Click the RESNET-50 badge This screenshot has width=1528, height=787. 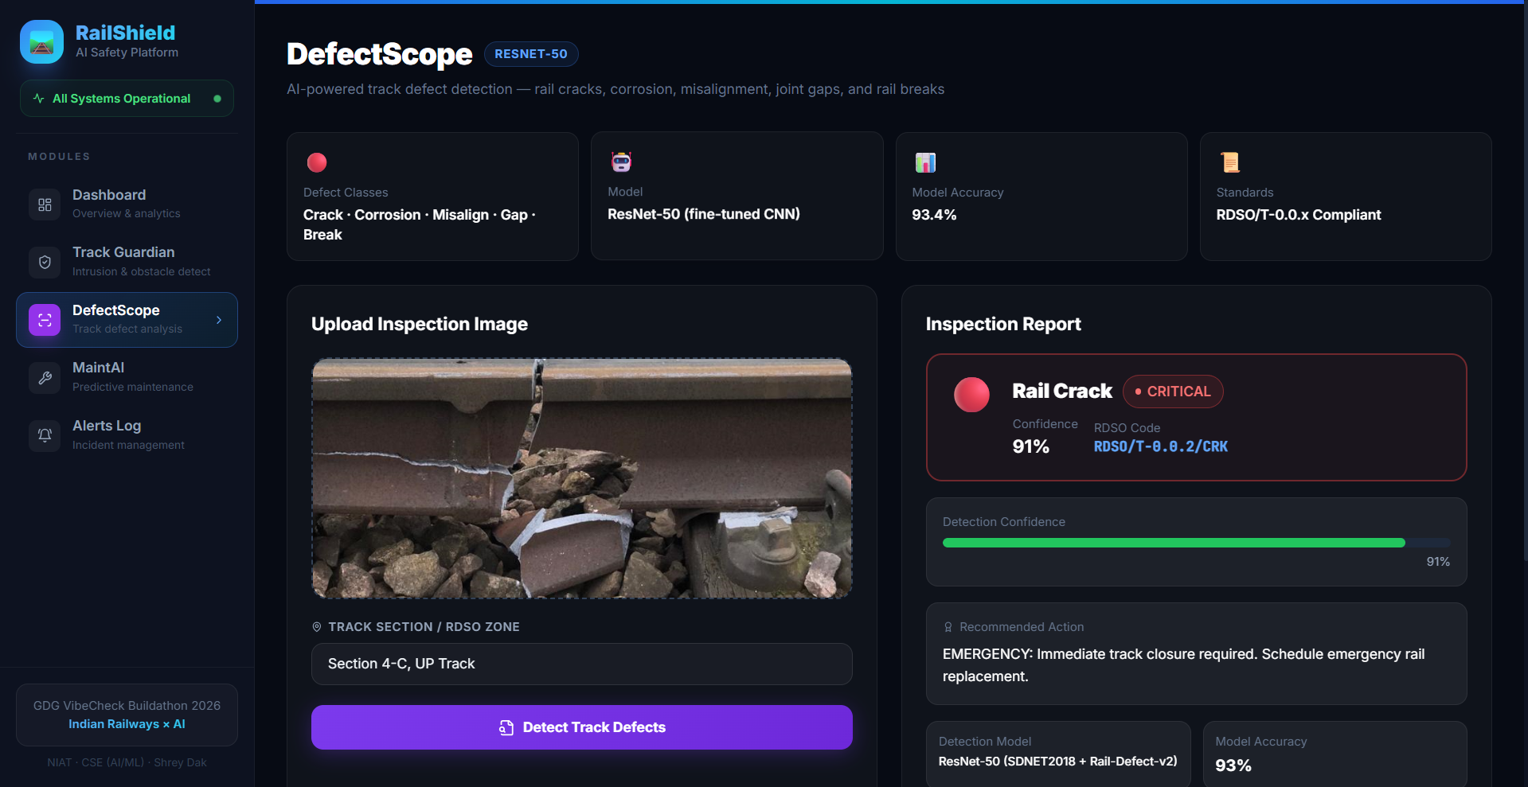pos(530,54)
